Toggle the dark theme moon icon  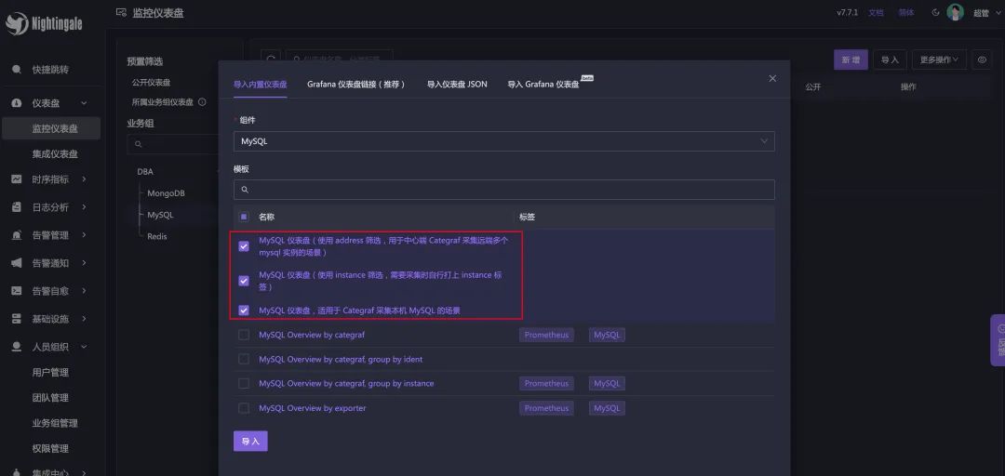click(x=935, y=12)
